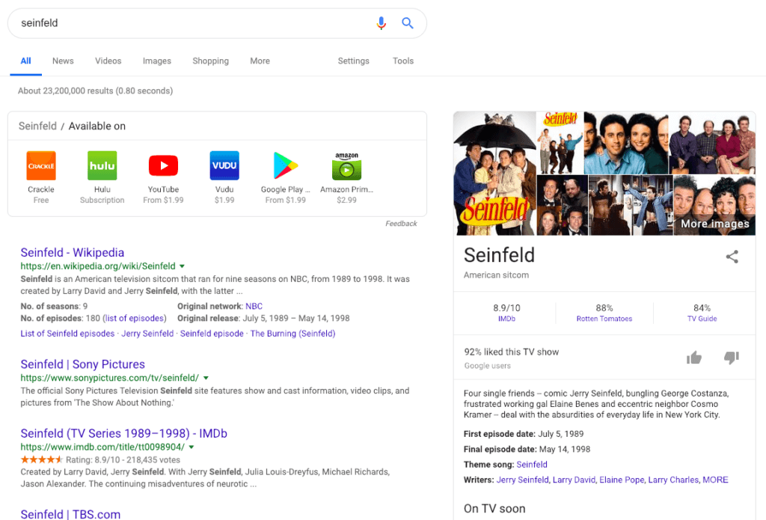The width and height of the screenshot is (766, 520).
Task: Open the Amazon Prime Video icon
Action: 346,166
